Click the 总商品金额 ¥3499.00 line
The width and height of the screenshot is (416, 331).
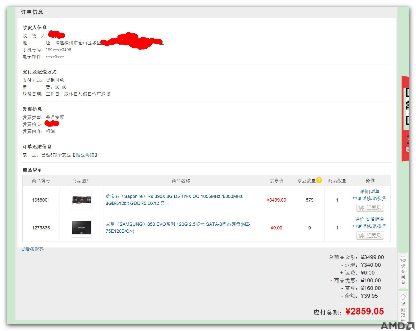coord(356,257)
